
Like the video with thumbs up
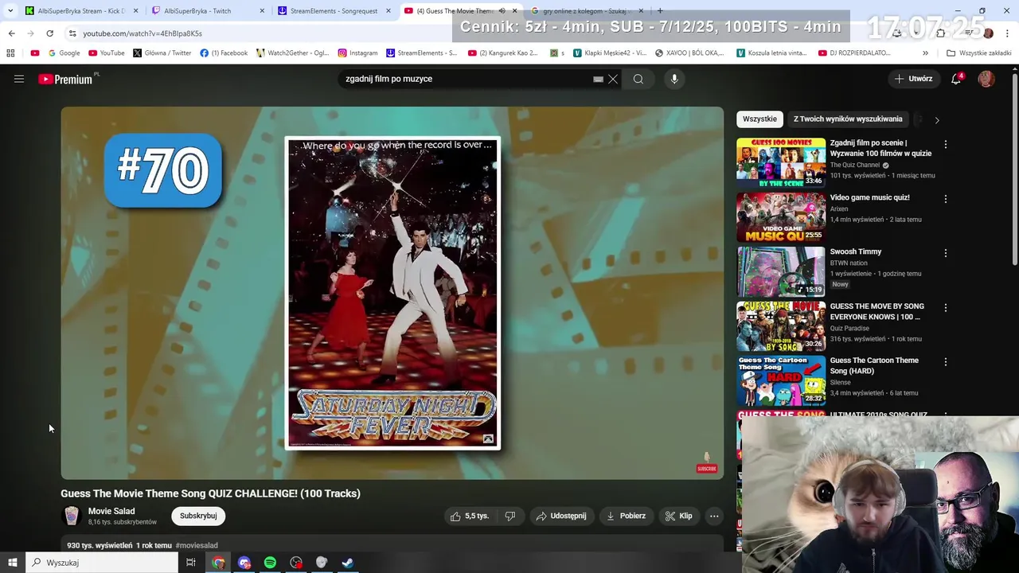coord(469,516)
